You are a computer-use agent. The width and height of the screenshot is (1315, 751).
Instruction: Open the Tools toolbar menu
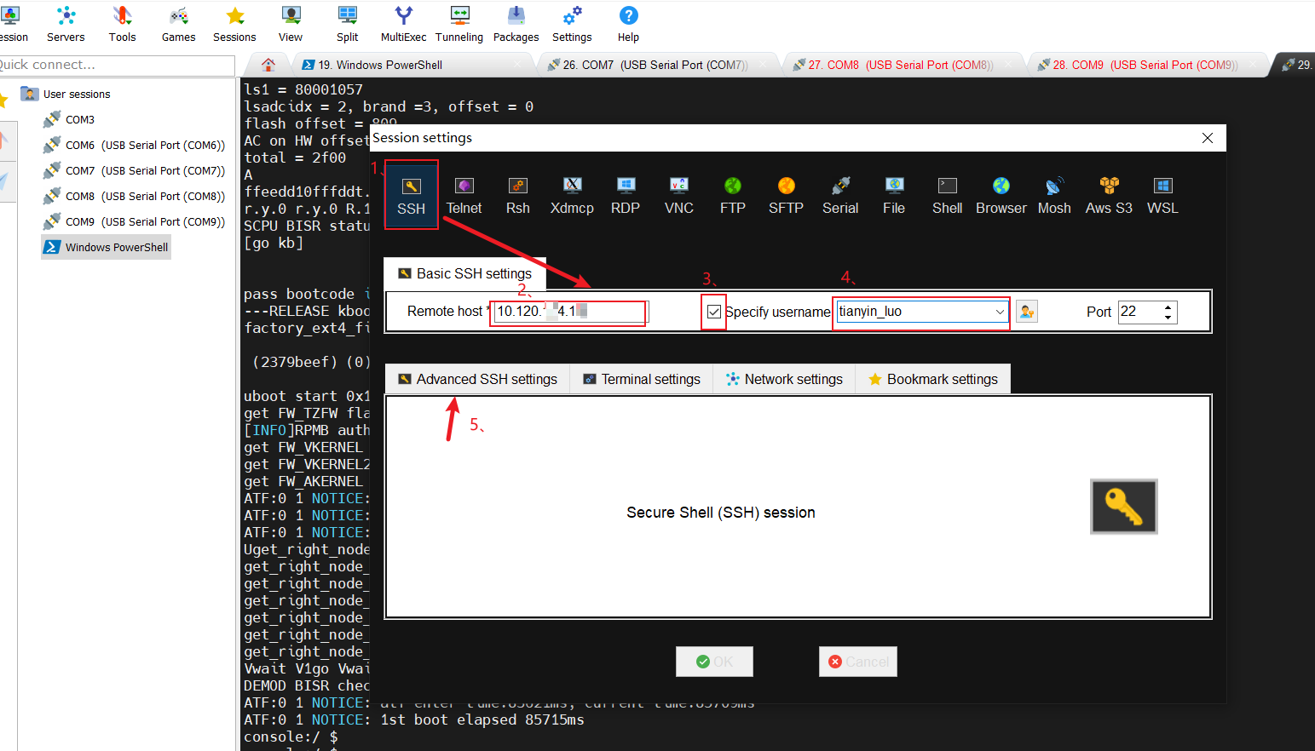(x=122, y=24)
